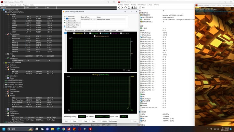Open Task View from the taskbar

click(x=37, y=129)
